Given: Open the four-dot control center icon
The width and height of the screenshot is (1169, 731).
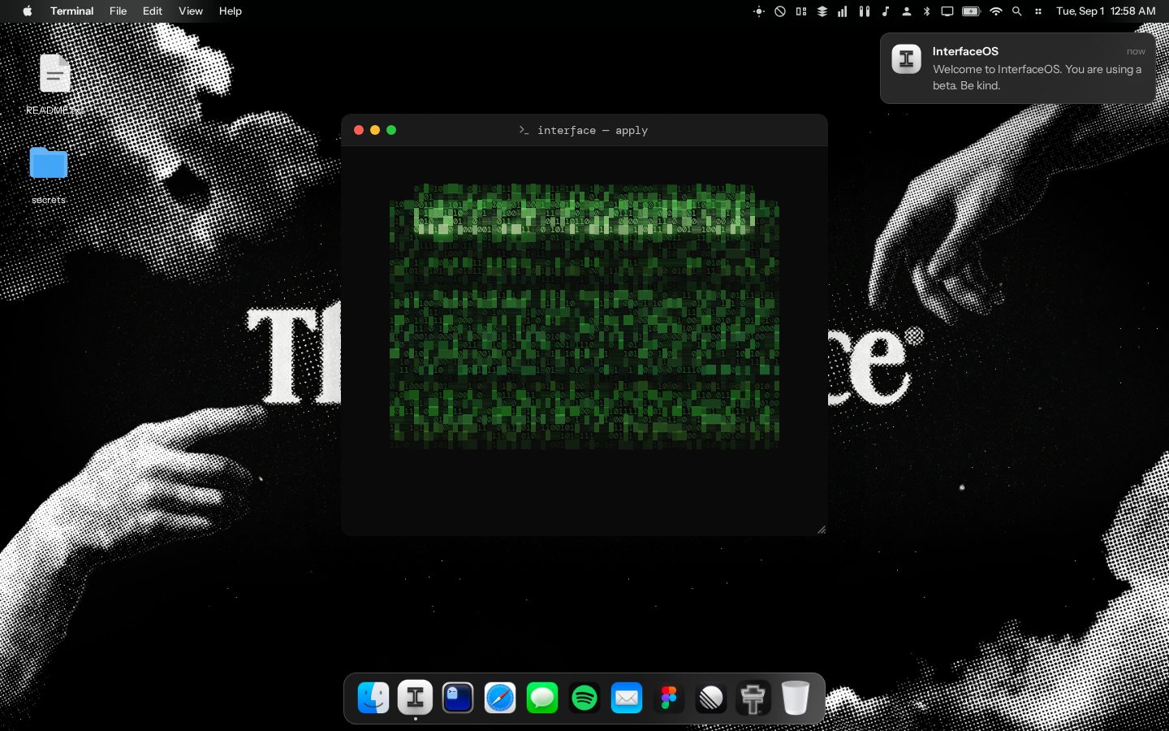Looking at the screenshot, I should [1038, 11].
